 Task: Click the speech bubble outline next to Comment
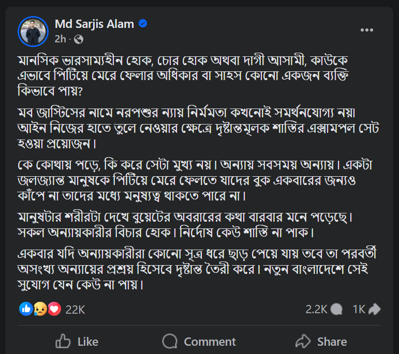[x=170, y=341]
